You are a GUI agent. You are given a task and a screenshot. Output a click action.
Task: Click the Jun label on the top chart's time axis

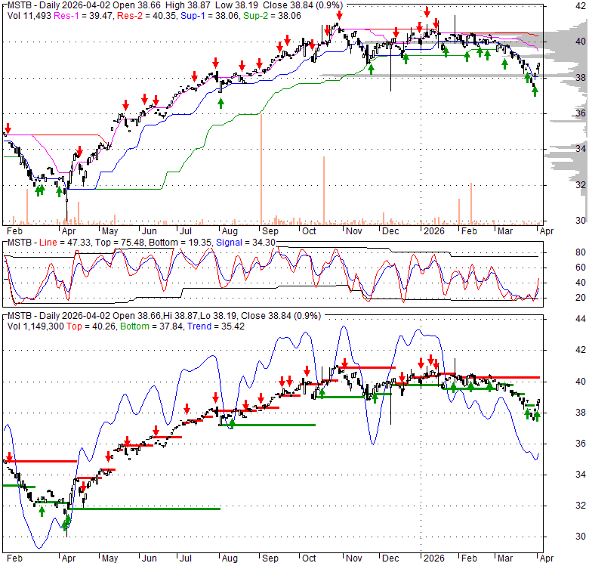(150, 230)
